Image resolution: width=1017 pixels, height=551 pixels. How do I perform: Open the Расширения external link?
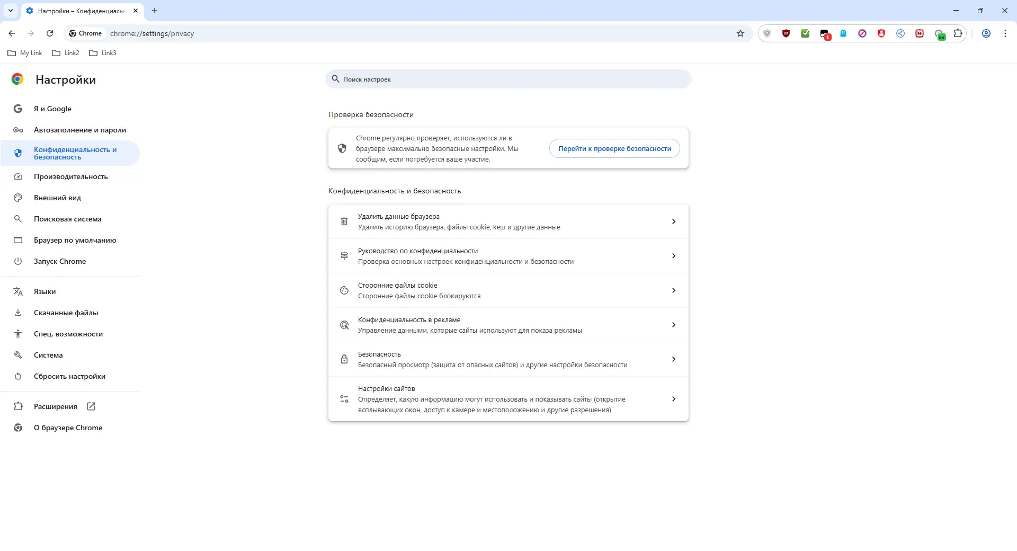tap(91, 406)
